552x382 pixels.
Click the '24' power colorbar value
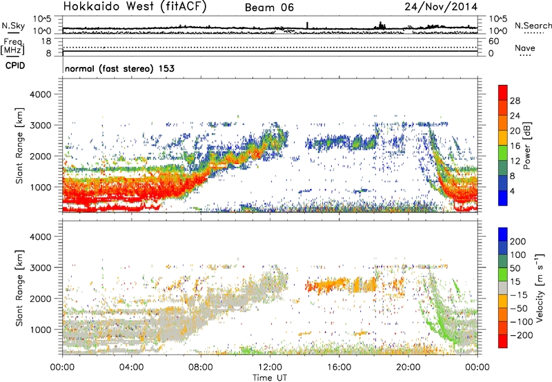[515, 116]
